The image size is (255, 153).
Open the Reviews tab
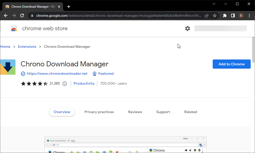pos(135,112)
